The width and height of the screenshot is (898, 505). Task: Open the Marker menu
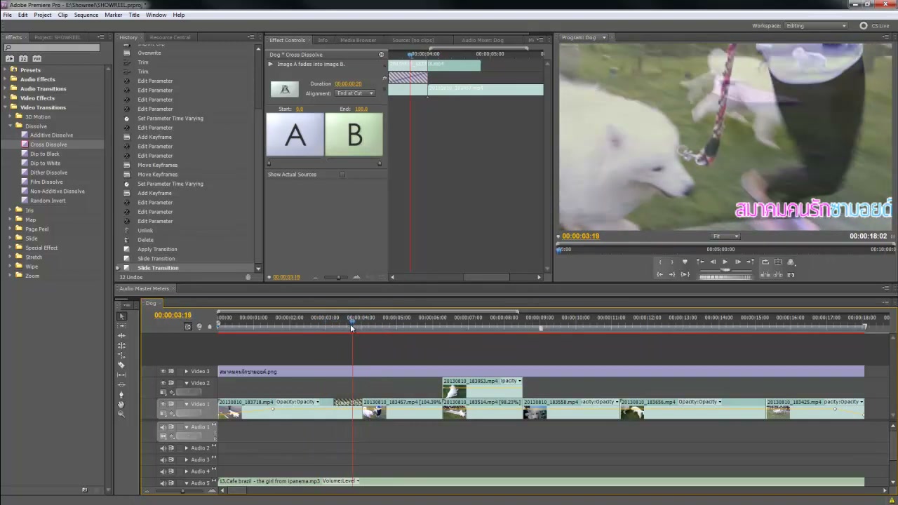(x=113, y=15)
